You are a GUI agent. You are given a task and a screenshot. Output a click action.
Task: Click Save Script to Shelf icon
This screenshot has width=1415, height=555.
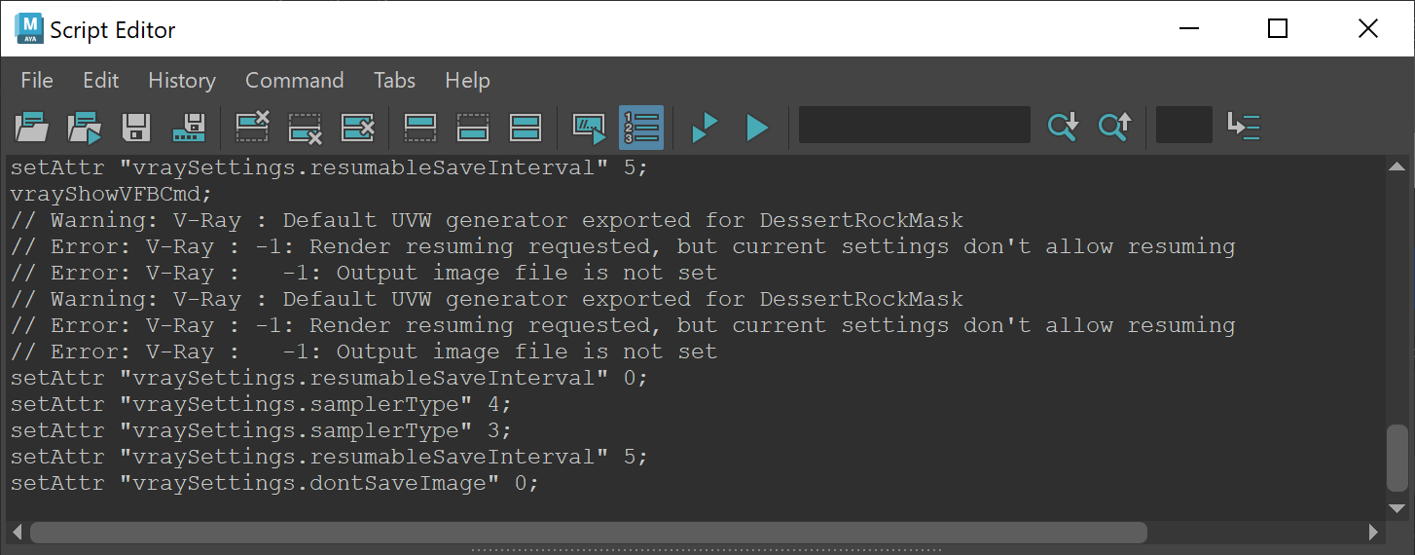point(189,128)
